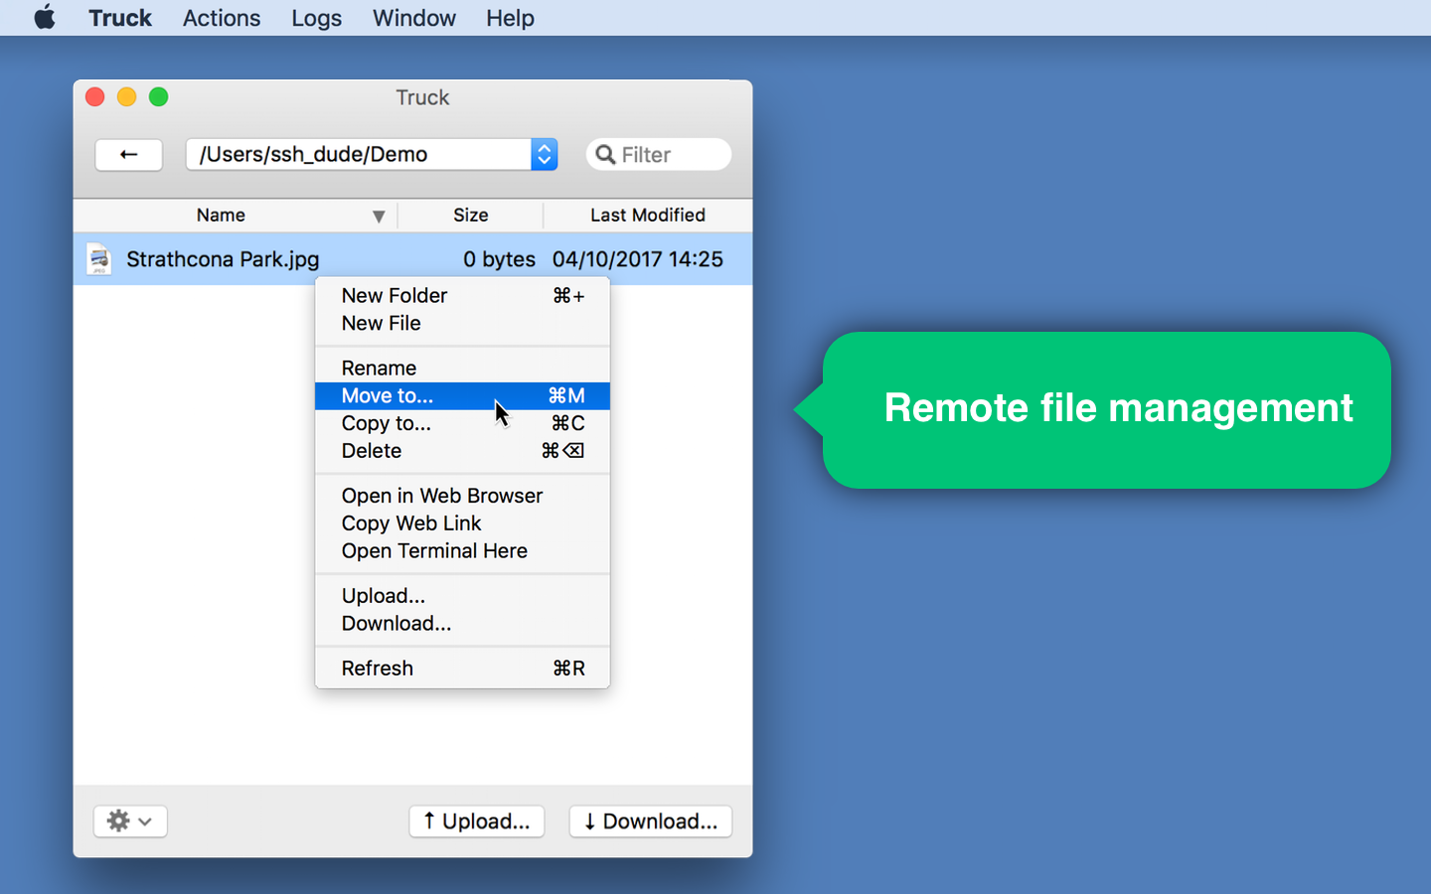The height and width of the screenshot is (894, 1431).
Task: Open the Truck application menu
Action: [x=120, y=18]
